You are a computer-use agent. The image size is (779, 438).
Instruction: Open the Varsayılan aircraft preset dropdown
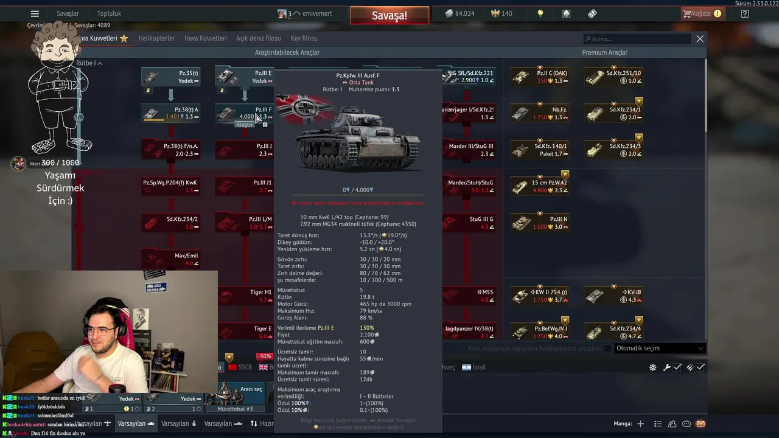pos(93,423)
